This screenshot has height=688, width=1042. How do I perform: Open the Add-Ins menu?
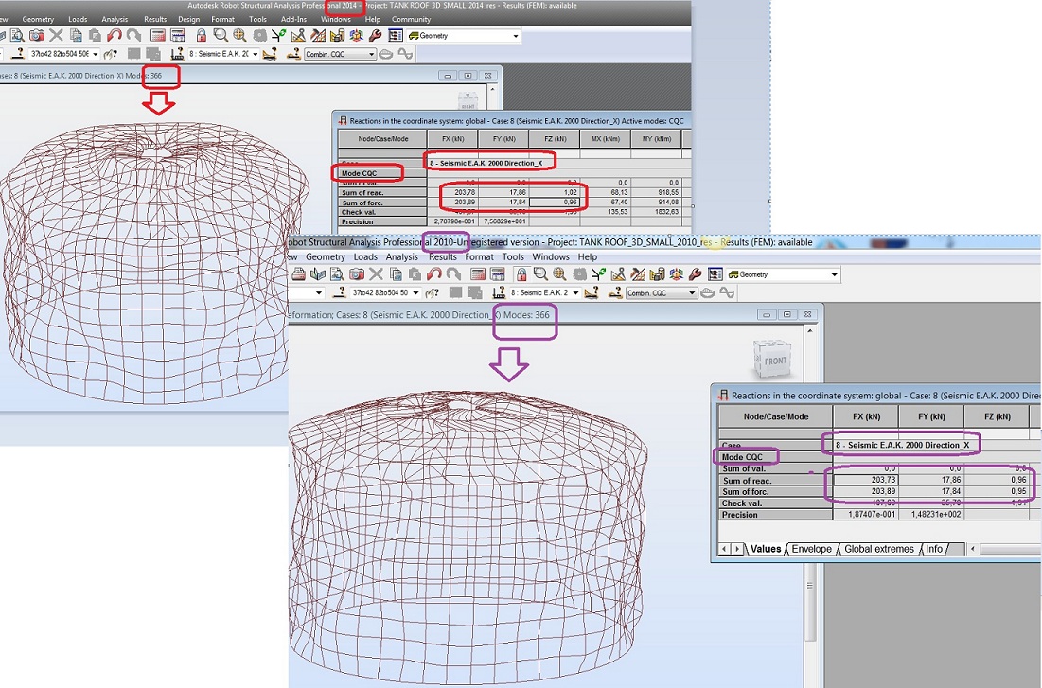pos(293,18)
